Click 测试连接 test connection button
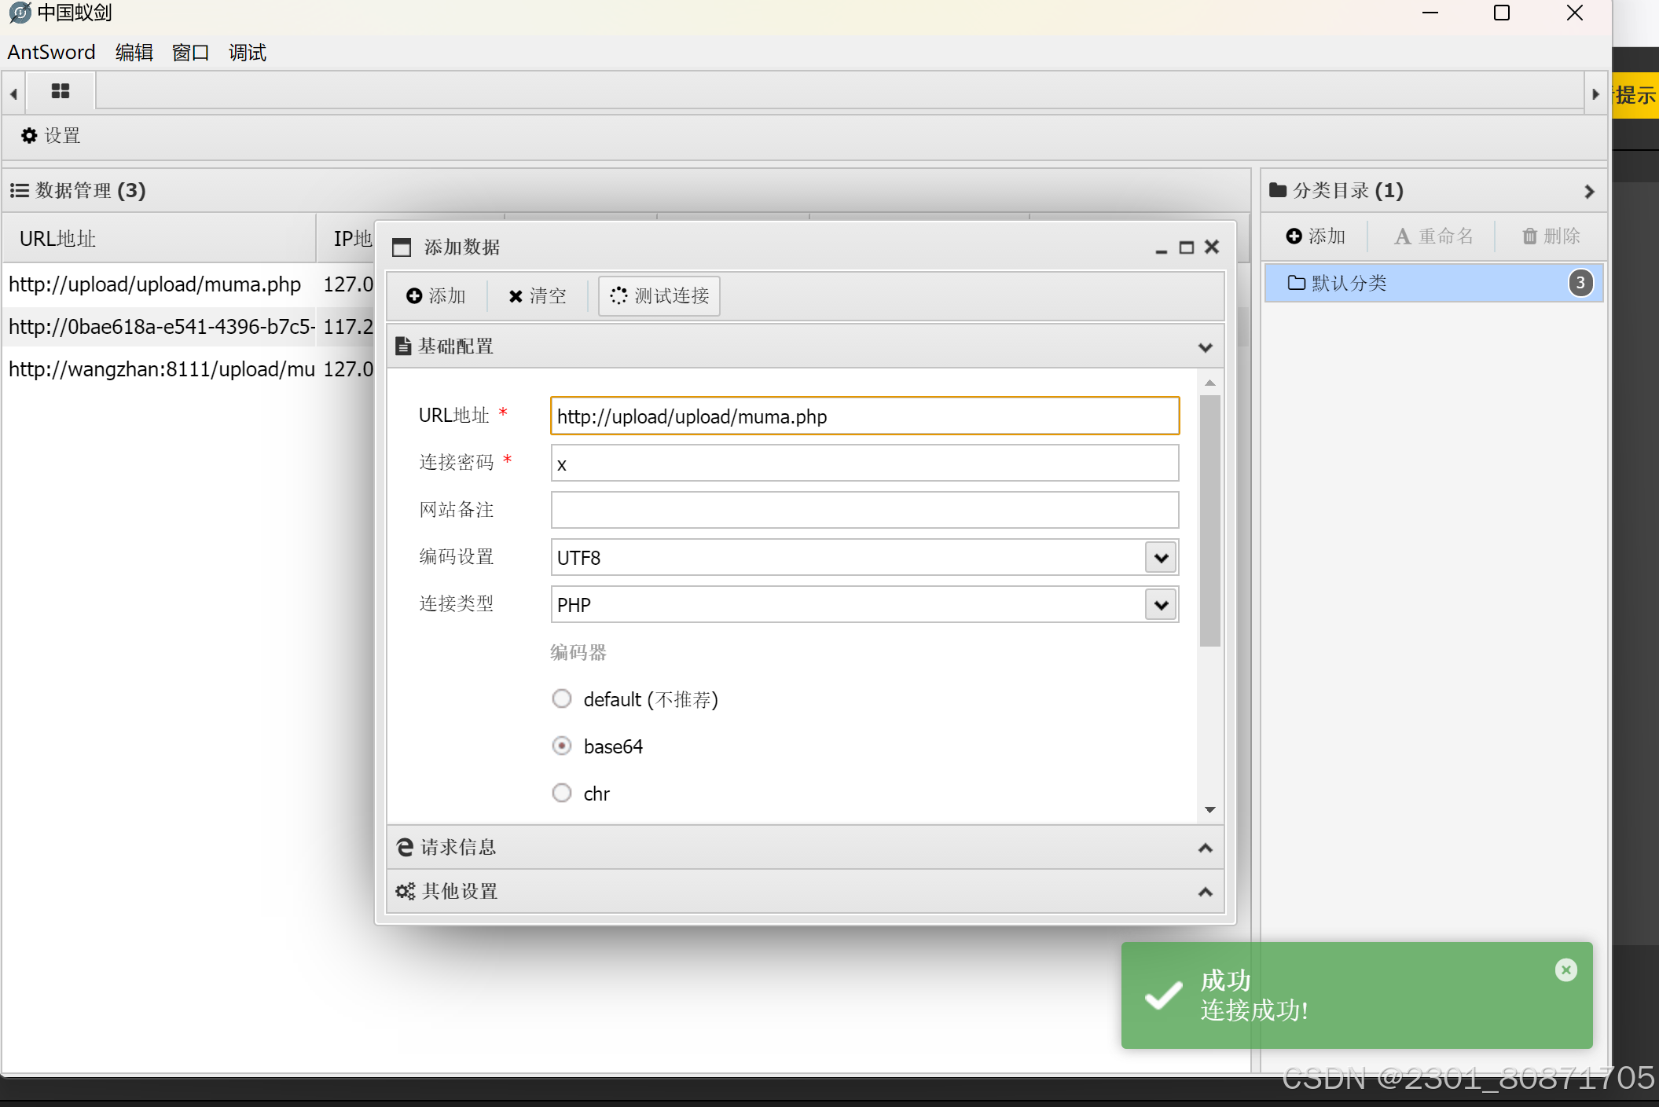This screenshot has width=1659, height=1107. tap(659, 296)
